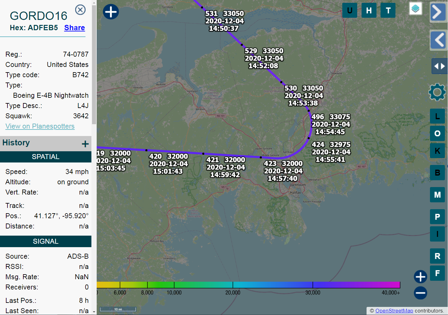
Task: Open the Share link for GORDO16
Action: pos(75,28)
